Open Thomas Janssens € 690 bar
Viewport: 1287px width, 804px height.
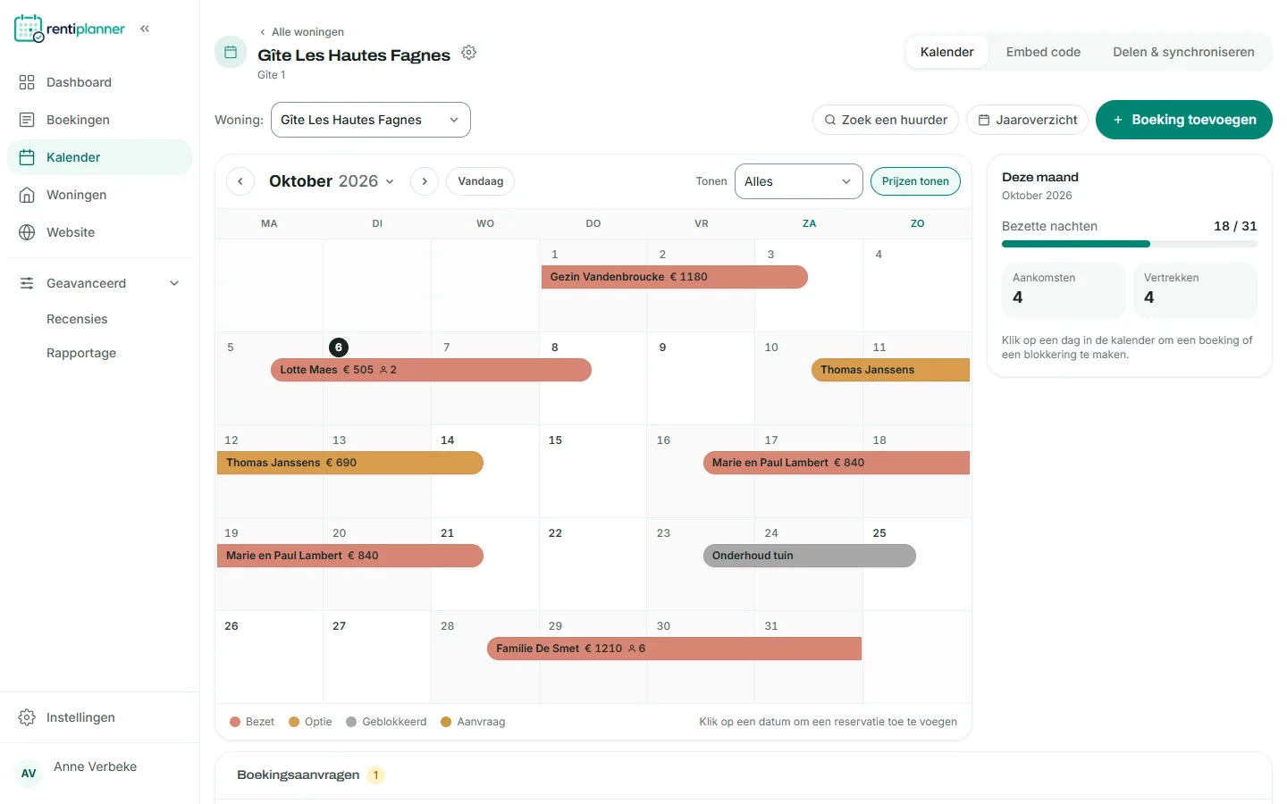350,463
